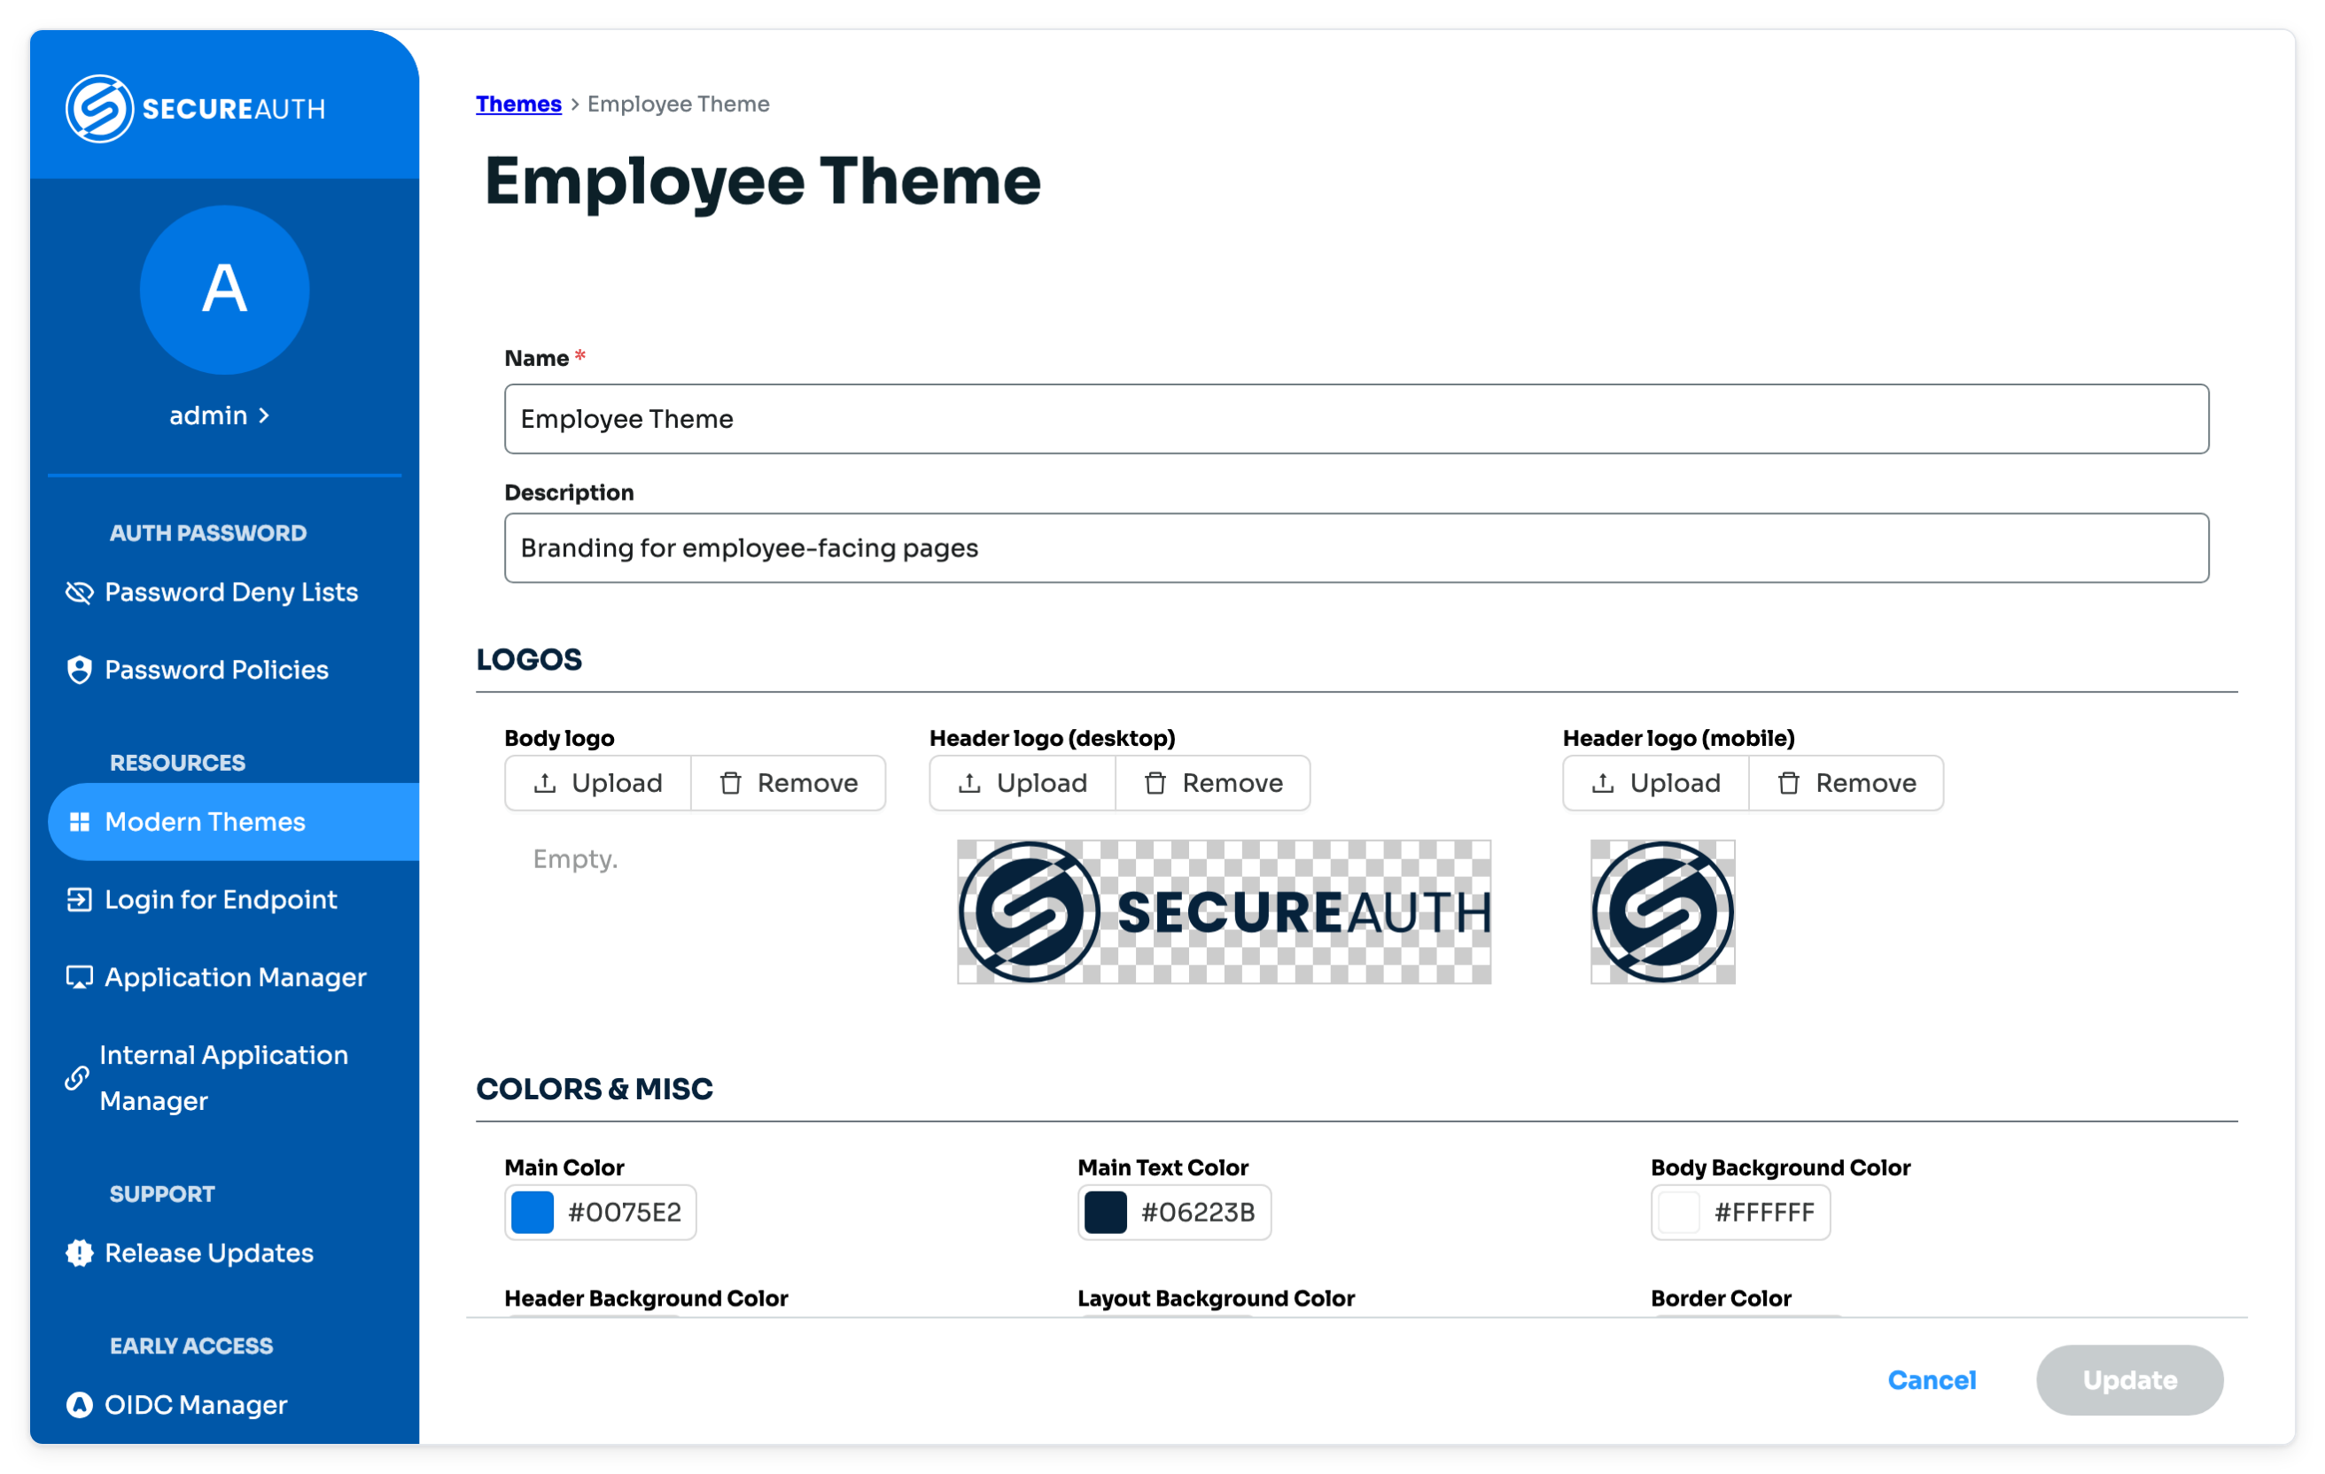Open the Body Background Color white swatch
The width and height of the screenshot is (2325, 1474).
click(x=1679, y=1214)
